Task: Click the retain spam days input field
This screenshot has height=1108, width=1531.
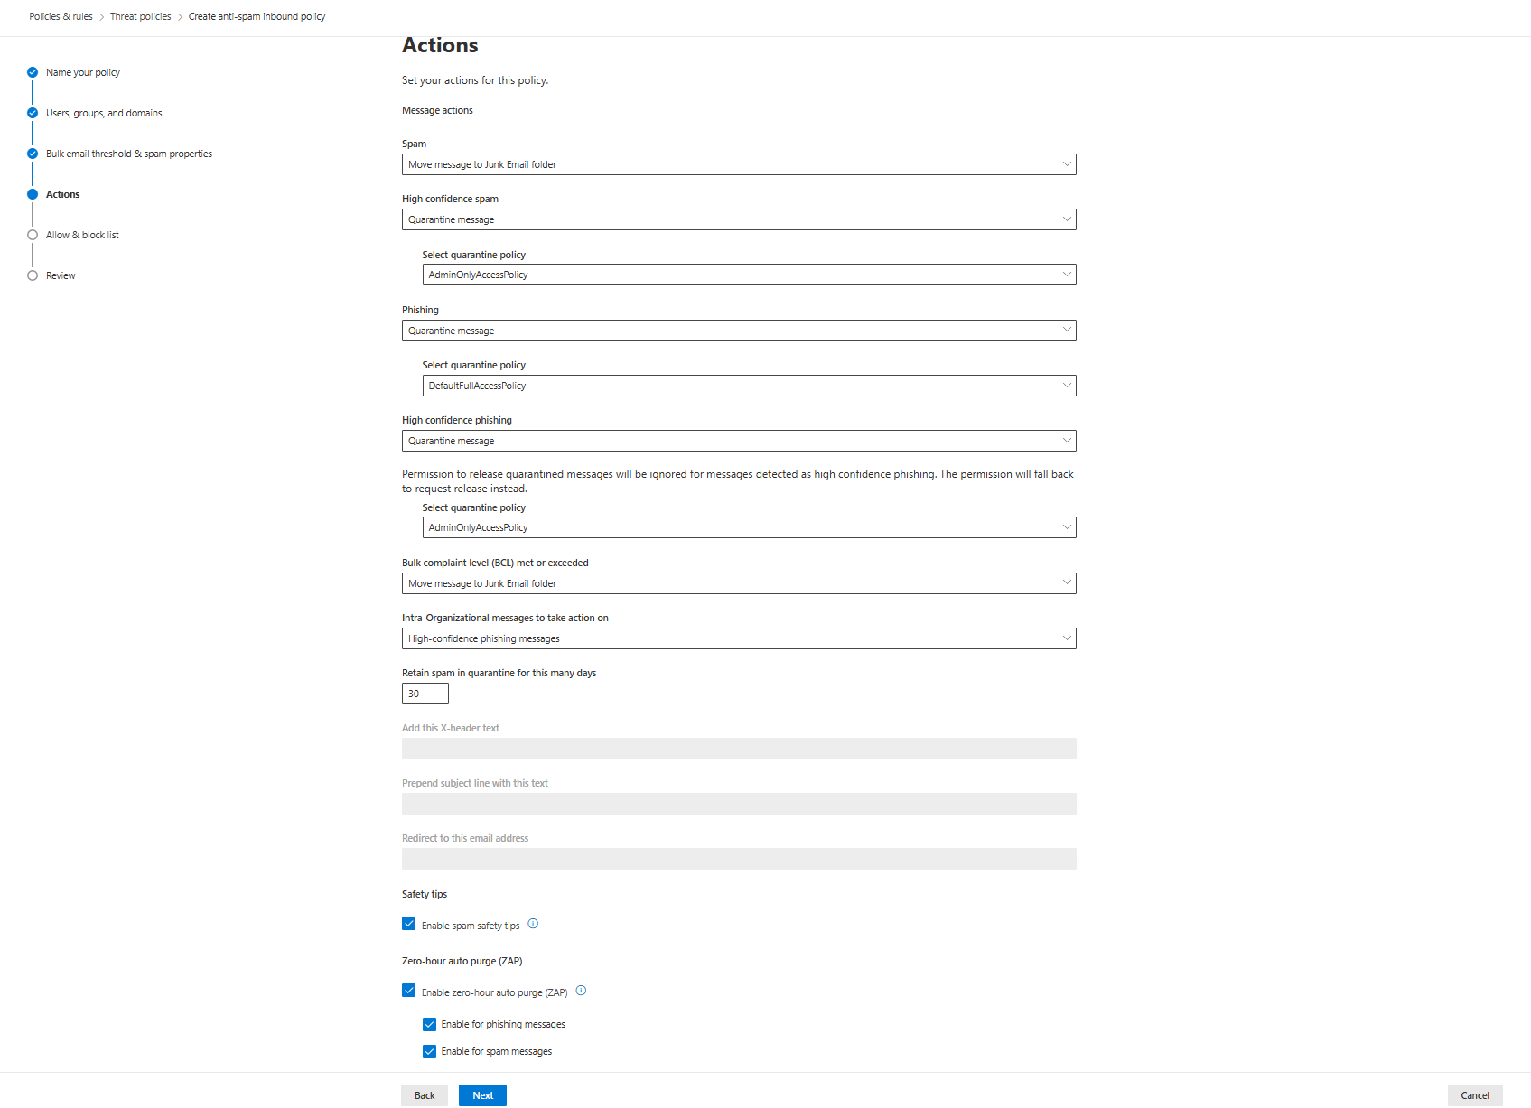Action: (x=425, y=694)
